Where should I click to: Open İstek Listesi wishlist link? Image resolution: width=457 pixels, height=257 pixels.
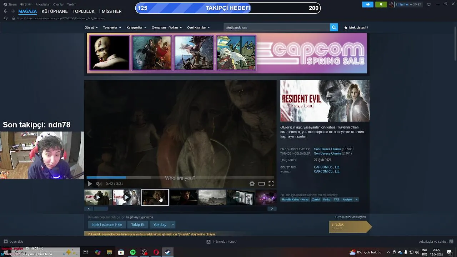(x=356, y=27)
